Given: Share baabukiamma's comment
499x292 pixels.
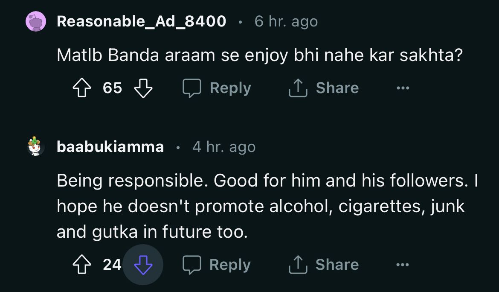Looking at the screenshot, I should [324, 265].
